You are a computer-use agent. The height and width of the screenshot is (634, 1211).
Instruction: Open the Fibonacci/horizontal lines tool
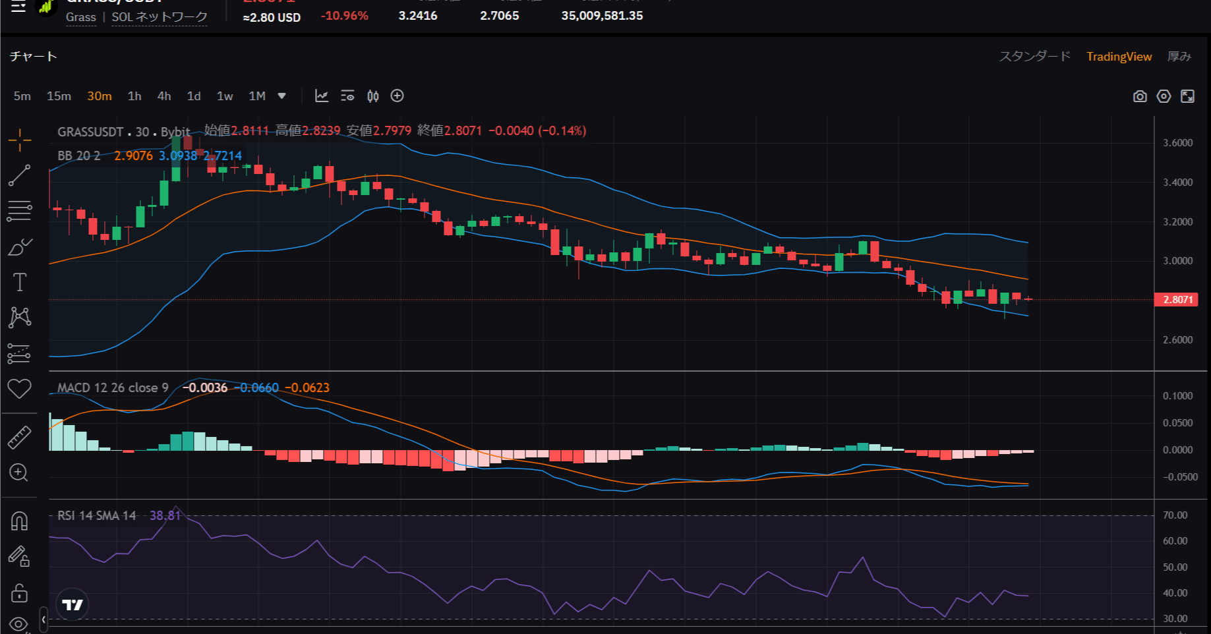(x=20, y=211)
